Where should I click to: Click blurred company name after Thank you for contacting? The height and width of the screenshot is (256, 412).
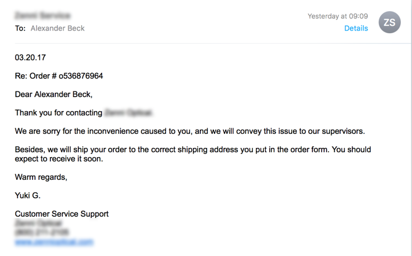[x=129, y=113]
